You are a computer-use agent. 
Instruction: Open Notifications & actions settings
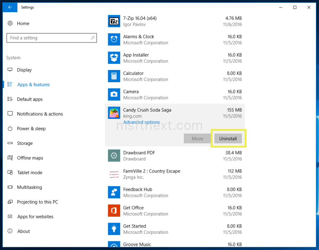40,114
